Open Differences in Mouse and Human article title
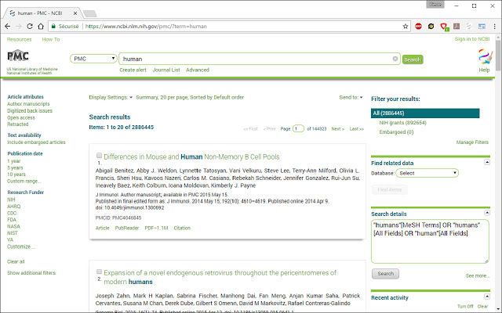502x313 pixels. tap(191, 156)
